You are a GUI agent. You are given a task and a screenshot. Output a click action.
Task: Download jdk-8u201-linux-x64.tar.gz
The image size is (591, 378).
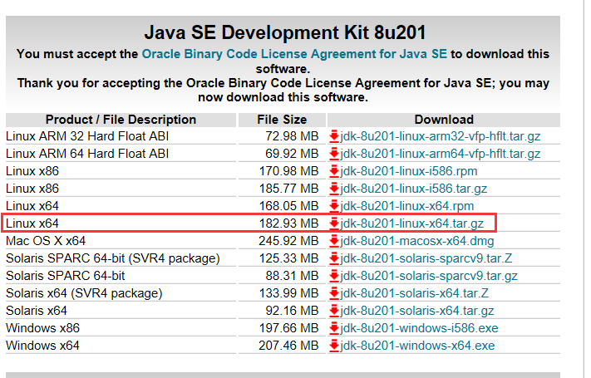coord(411,223)
